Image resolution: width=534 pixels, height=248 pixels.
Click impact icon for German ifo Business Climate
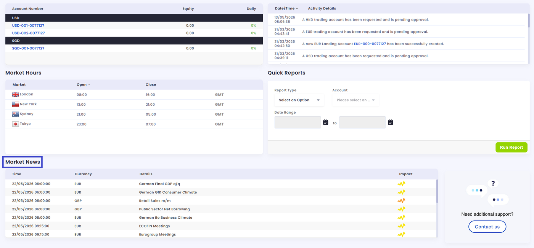pyautogui.click(x=401, y=217)
